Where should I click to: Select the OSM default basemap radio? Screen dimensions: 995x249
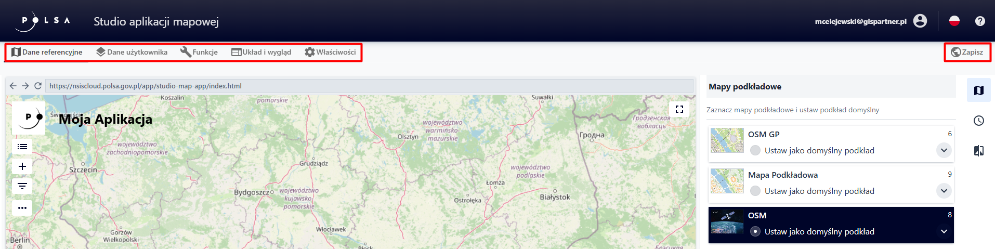click(755, 231)
